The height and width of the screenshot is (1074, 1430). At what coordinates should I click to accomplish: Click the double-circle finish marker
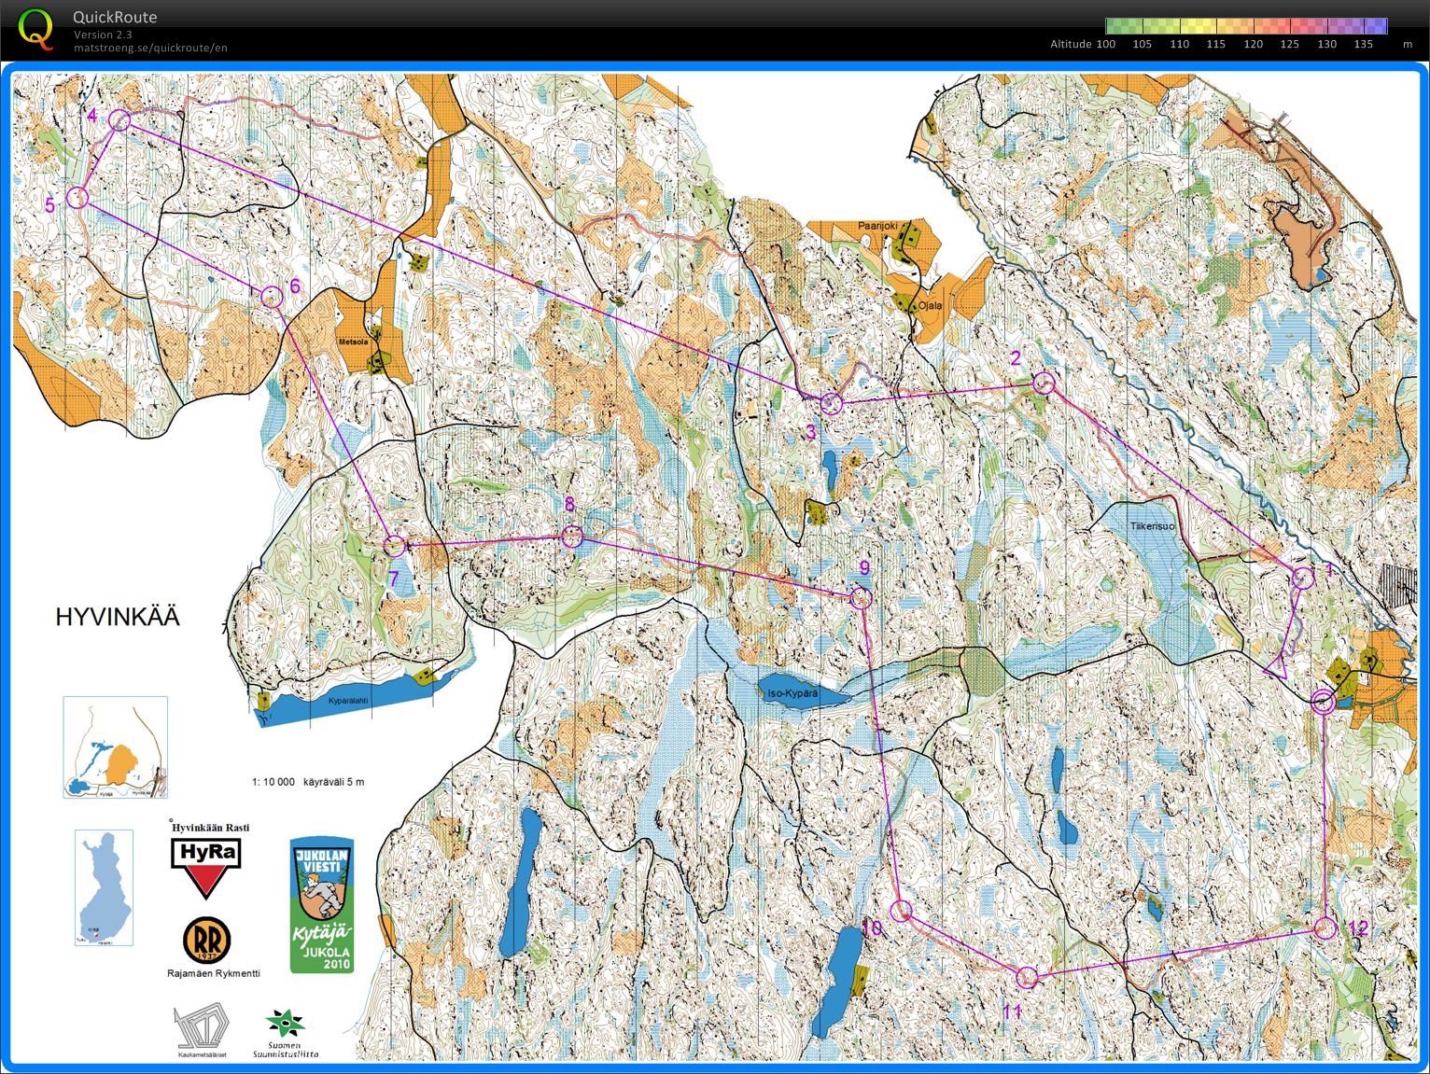tap(1323, 702)
